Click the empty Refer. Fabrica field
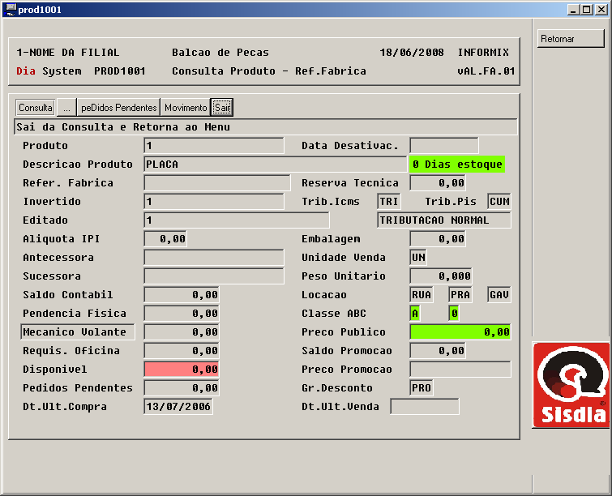 216,183
